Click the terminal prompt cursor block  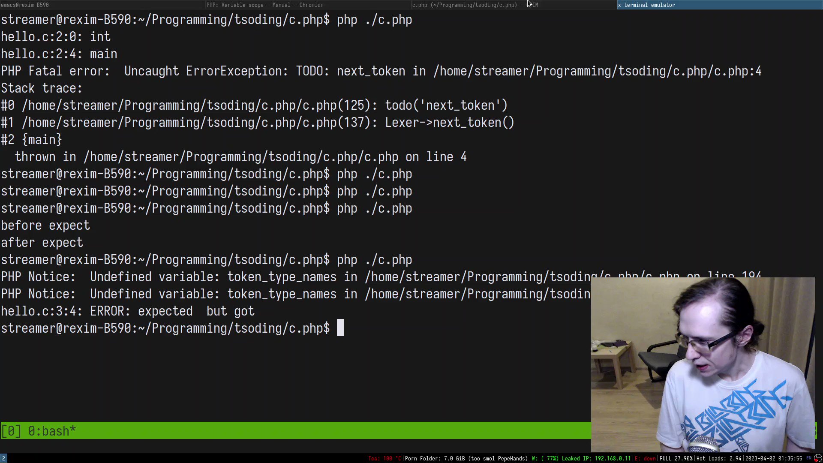point(340,328)
